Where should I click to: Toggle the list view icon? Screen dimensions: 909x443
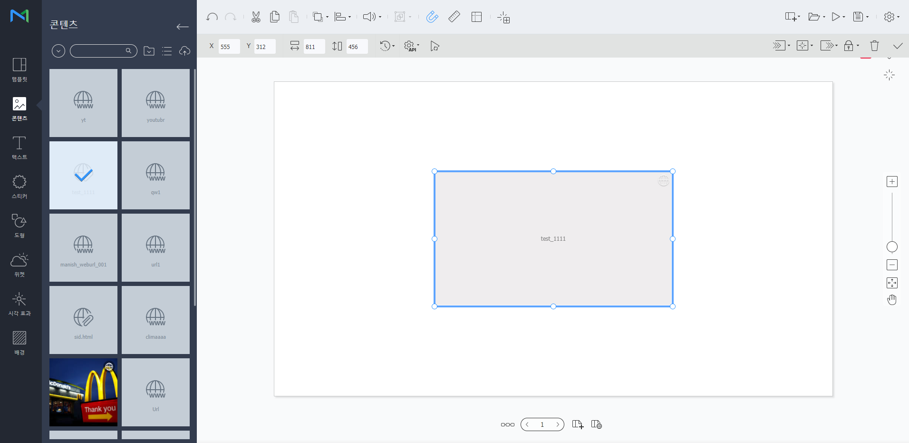[167, 51]
